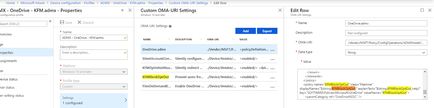Go to Microsoft Intune breadcrumb
The height and width of the screenshot is (108, 434).
click(x=33, y=3)
